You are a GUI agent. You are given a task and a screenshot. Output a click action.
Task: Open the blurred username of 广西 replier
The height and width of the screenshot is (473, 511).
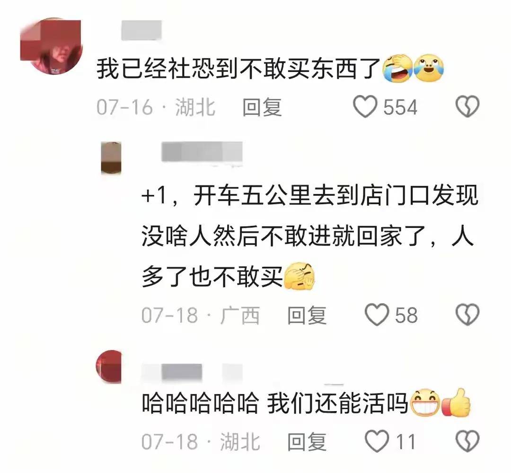coord(202,152)
